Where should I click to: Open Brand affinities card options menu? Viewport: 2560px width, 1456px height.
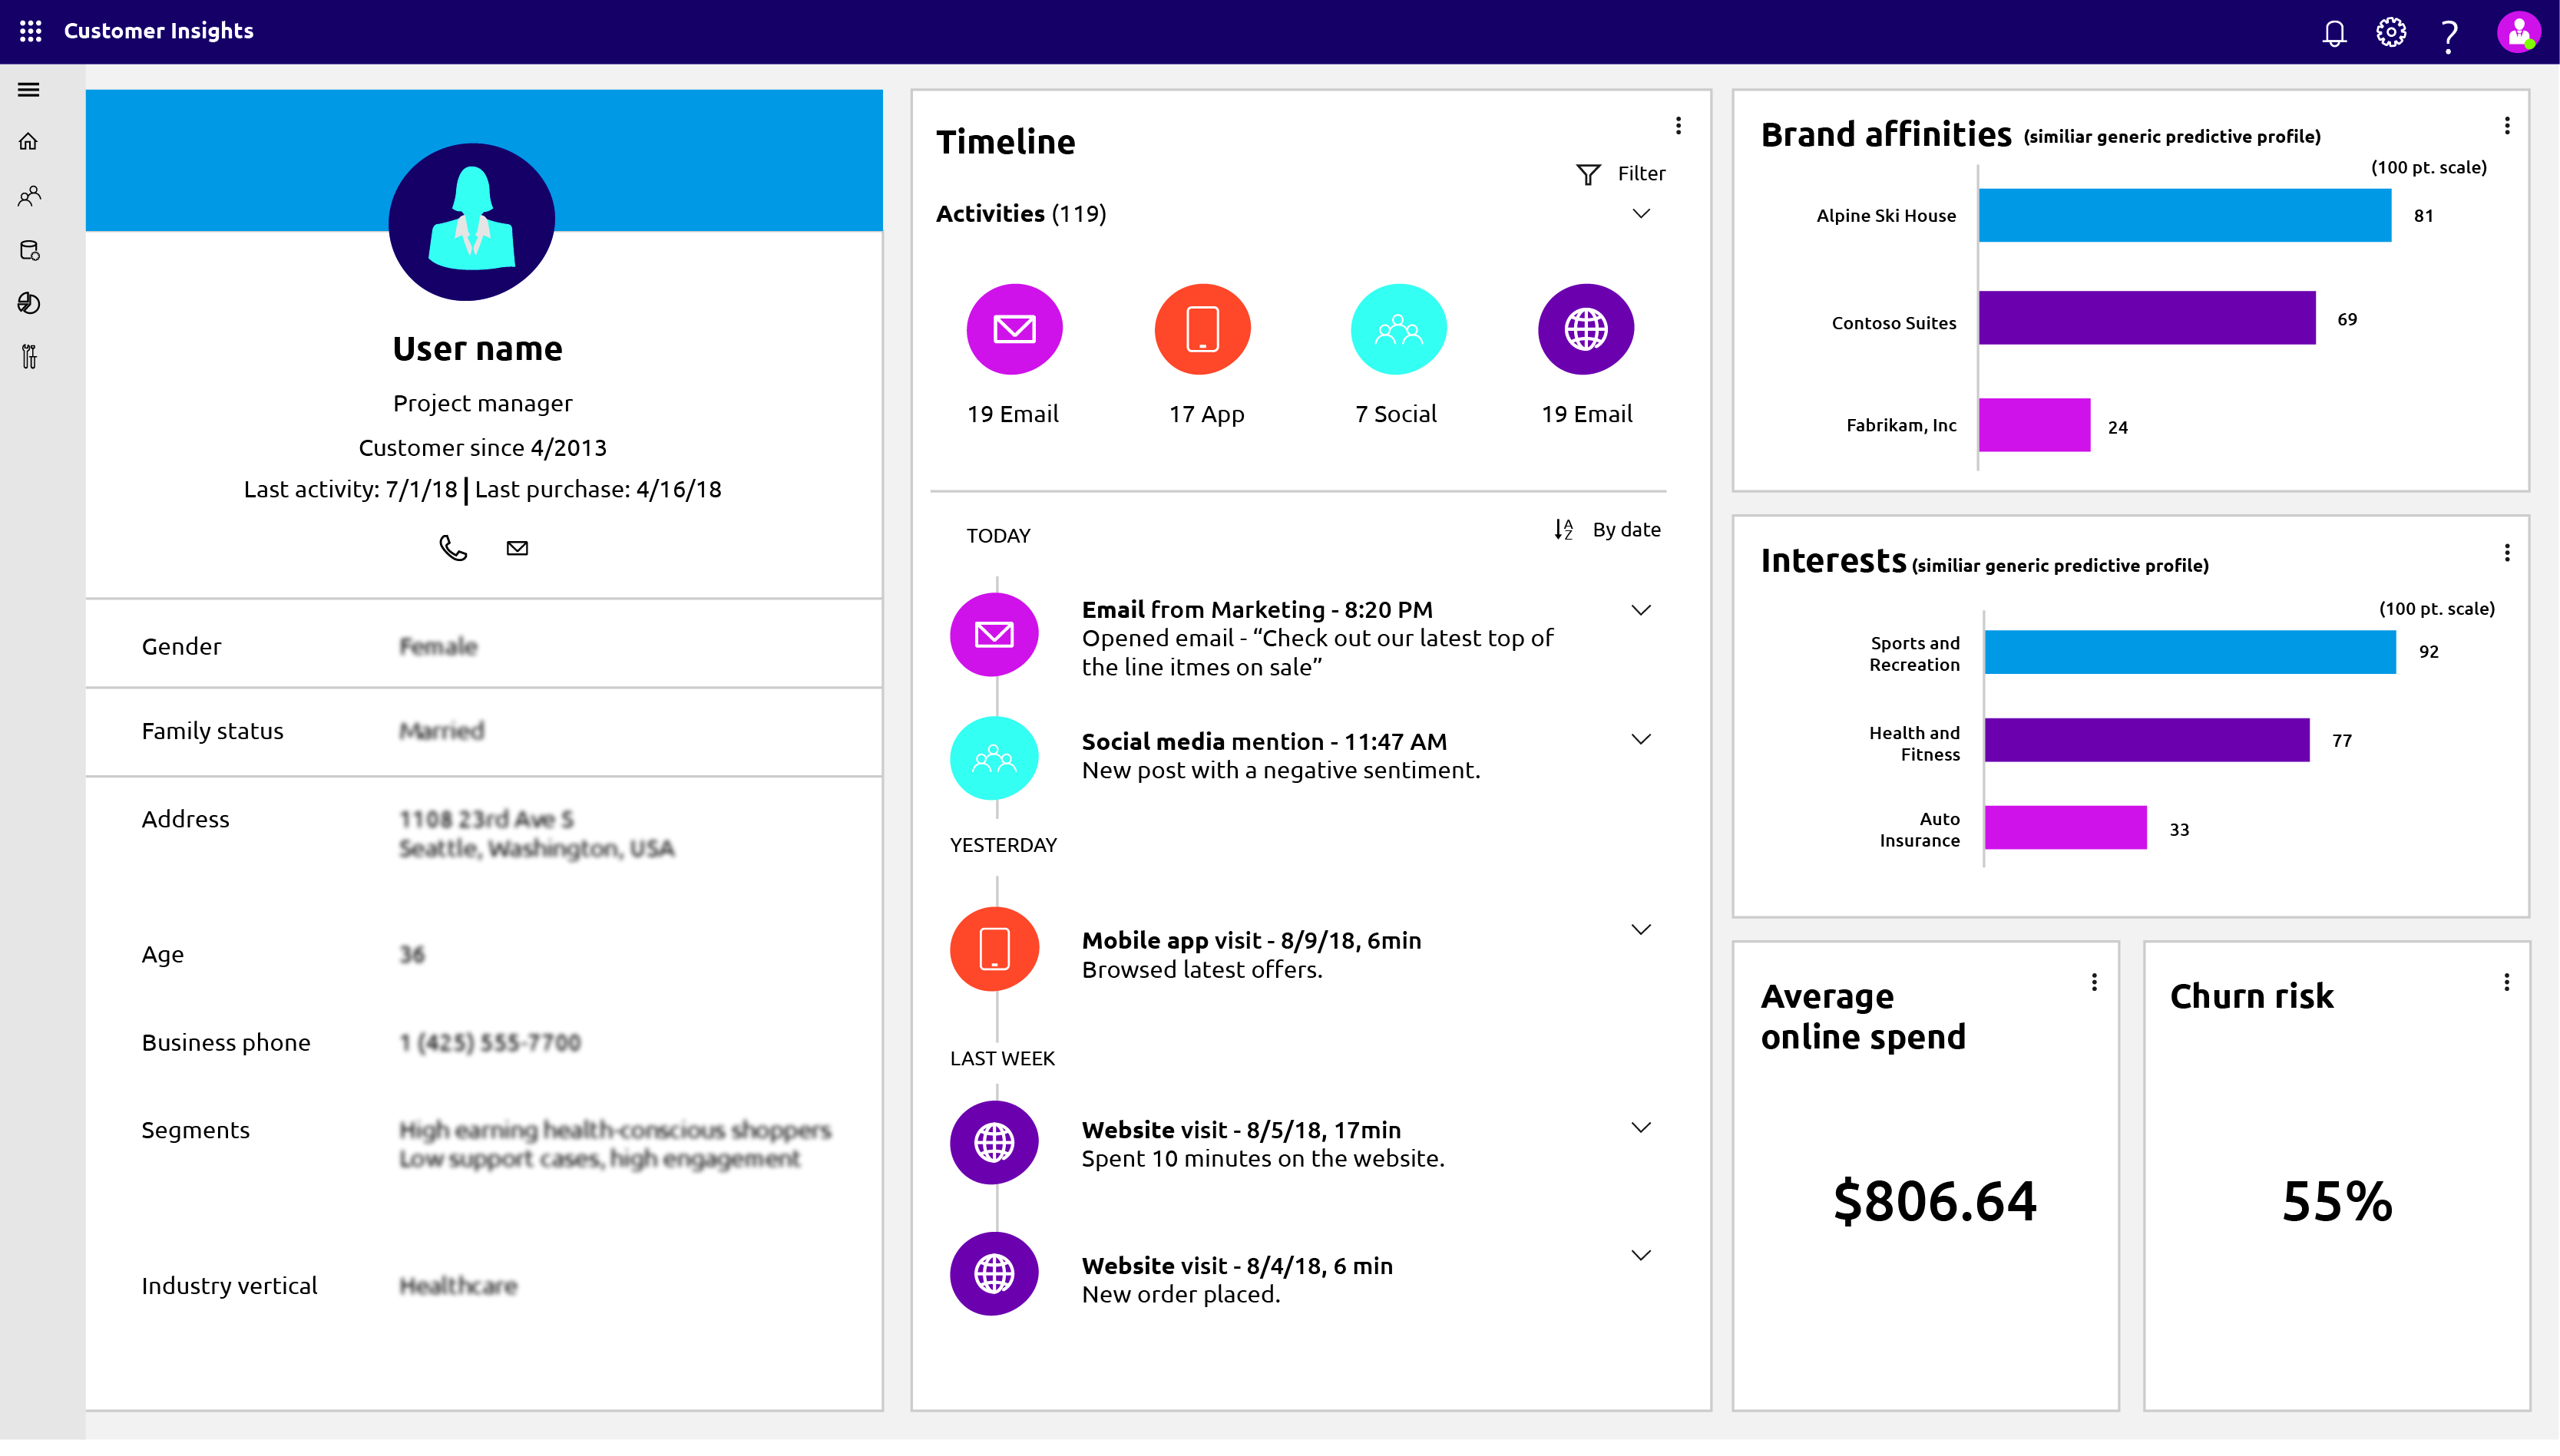(2506, 126)
